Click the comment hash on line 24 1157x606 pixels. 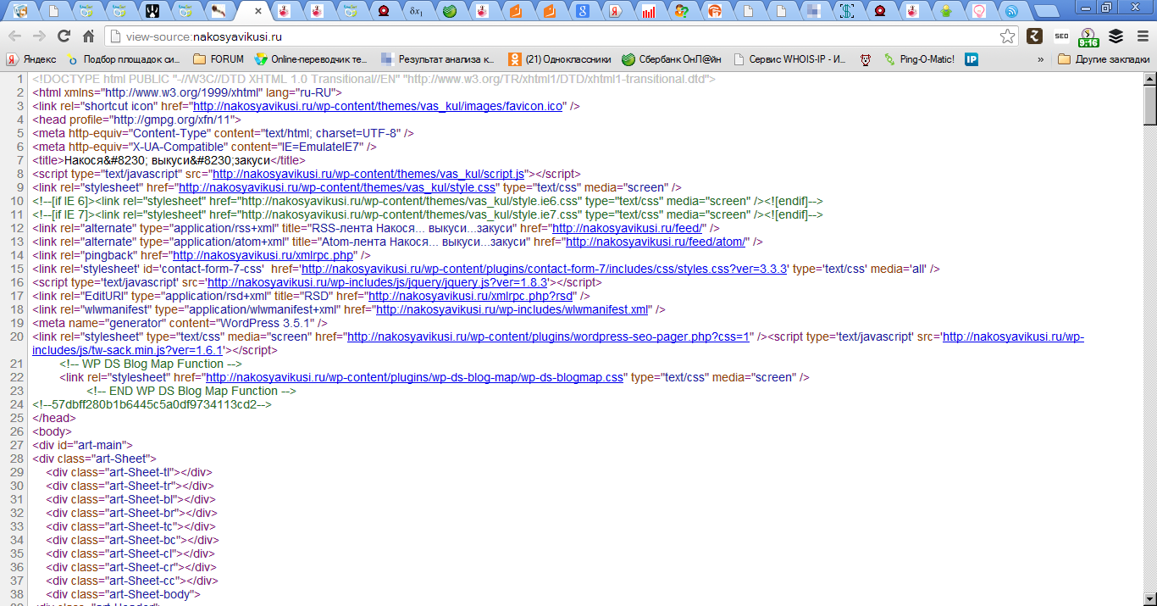153,404
